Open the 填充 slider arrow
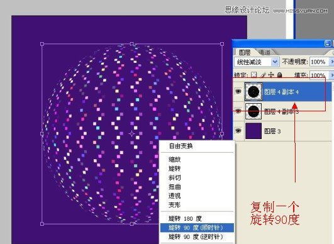Image resolution: width=334 pixels, height=244 pixels. [x=331, y=75]
